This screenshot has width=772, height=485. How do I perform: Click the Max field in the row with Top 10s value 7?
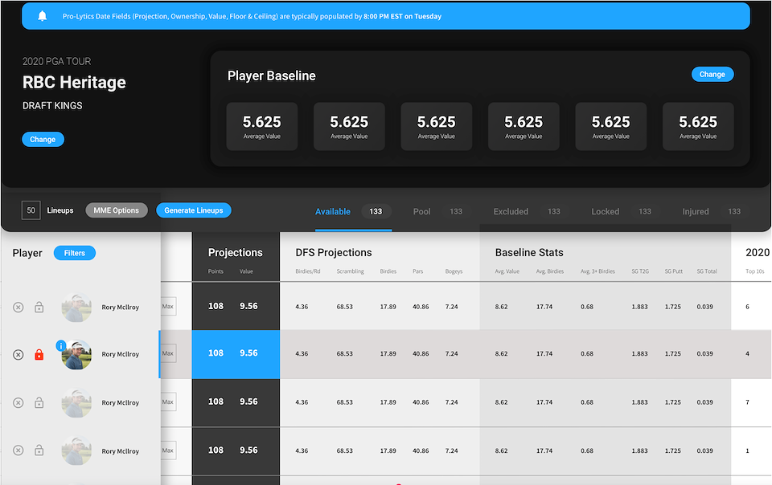pyautogui.click(x=168, y=401)
